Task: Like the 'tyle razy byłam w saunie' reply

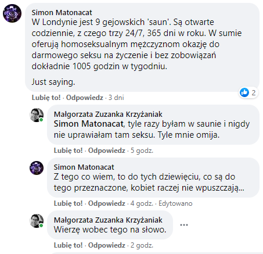Action: [68, 151]
